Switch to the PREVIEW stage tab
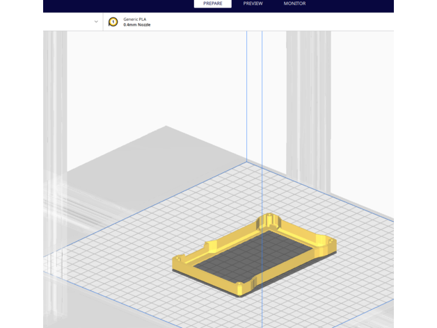This screenshot has height=328, width=437. coord(253,3)
